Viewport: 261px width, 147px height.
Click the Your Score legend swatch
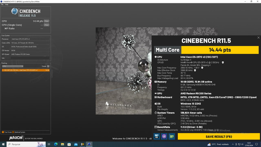pos(3,132)
